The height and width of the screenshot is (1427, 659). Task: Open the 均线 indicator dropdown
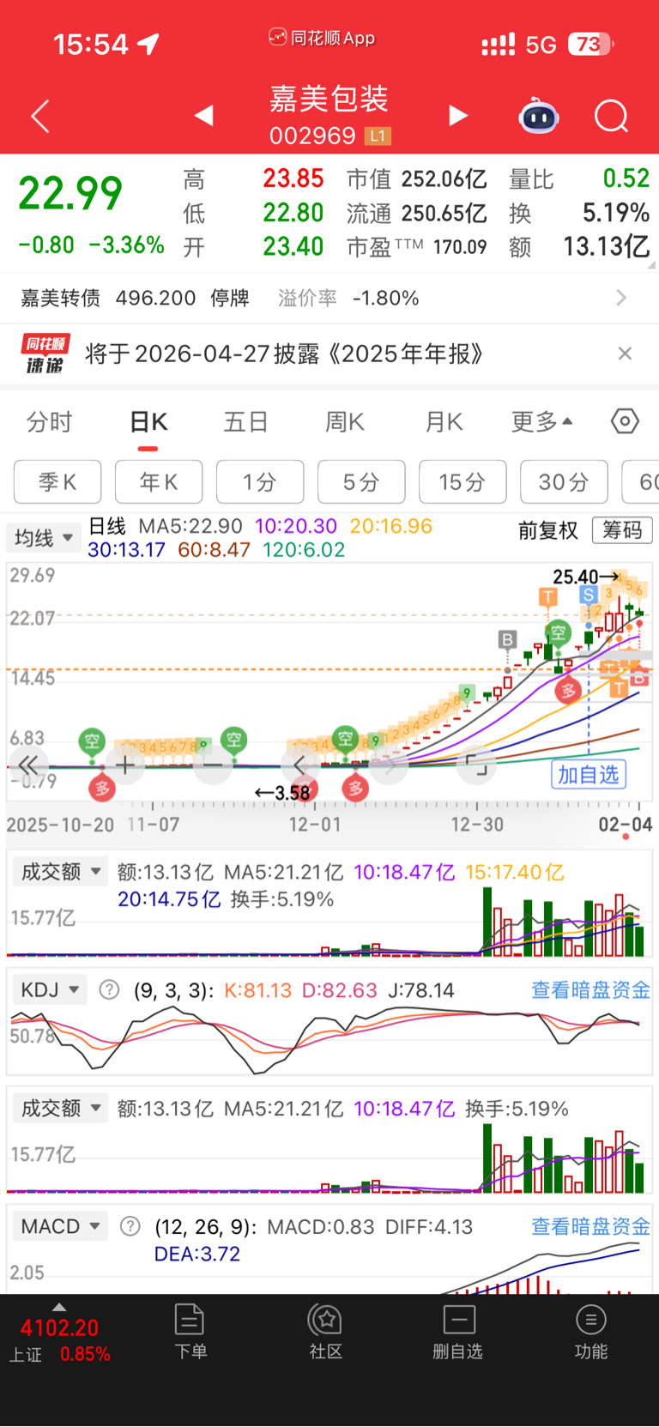tap(43, 538)
